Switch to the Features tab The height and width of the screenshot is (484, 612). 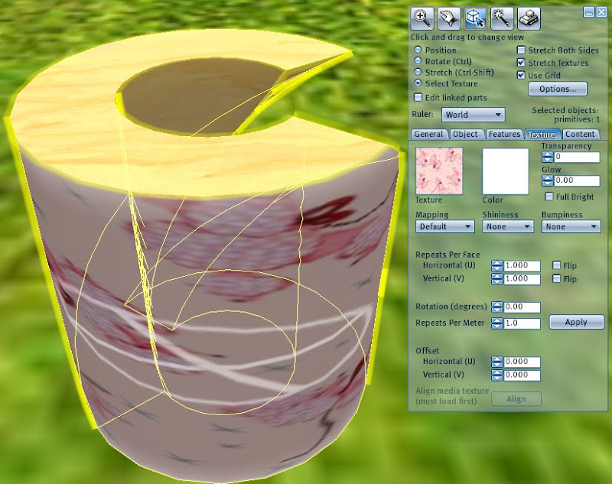[x=504, y=134]
